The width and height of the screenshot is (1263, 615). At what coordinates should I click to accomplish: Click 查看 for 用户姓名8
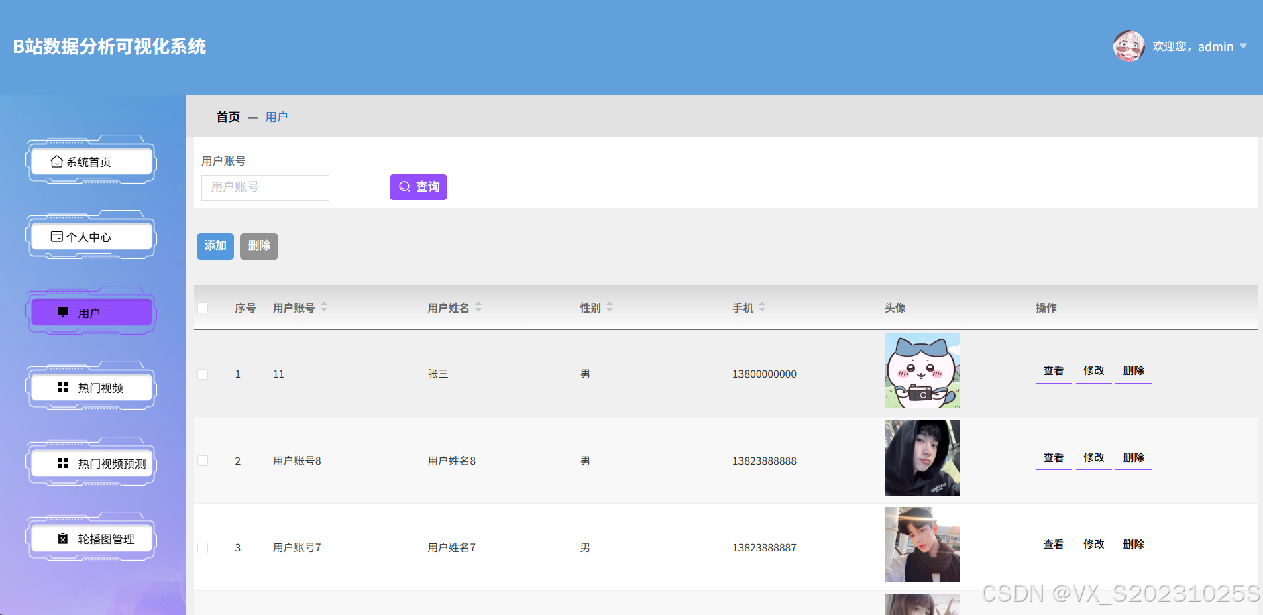[x=1054, y=458]
